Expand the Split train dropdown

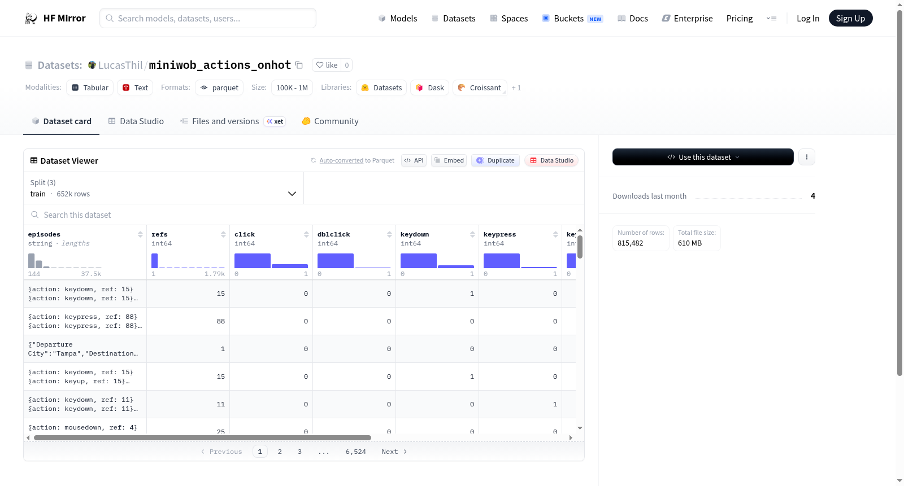[x=163, y=188]
